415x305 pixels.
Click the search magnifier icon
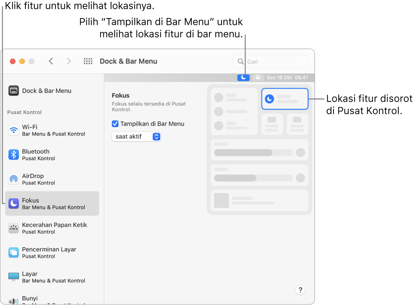[x=240, y=62]
